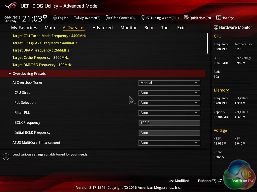Image resolution: width=257 pixels, height=192 pixels.
Task: Click memory capacity value 16384 MB
Action: tap(221, 117)
